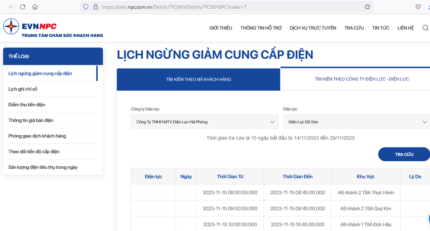Open Theo dõi tiến độ cấp điện link

coord(34,152)
